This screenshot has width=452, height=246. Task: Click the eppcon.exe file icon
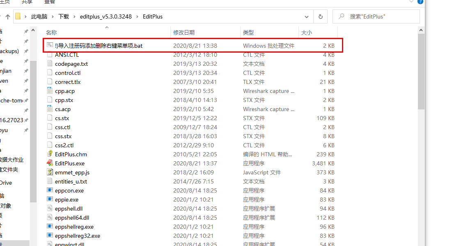click(50, 190)
